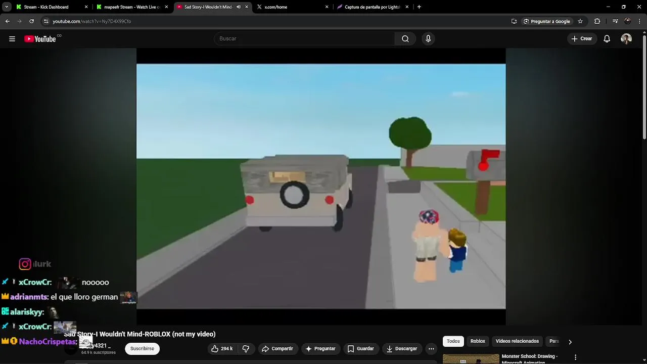Bookmark this page with star
647x364 pixels.
pos(580,21)
